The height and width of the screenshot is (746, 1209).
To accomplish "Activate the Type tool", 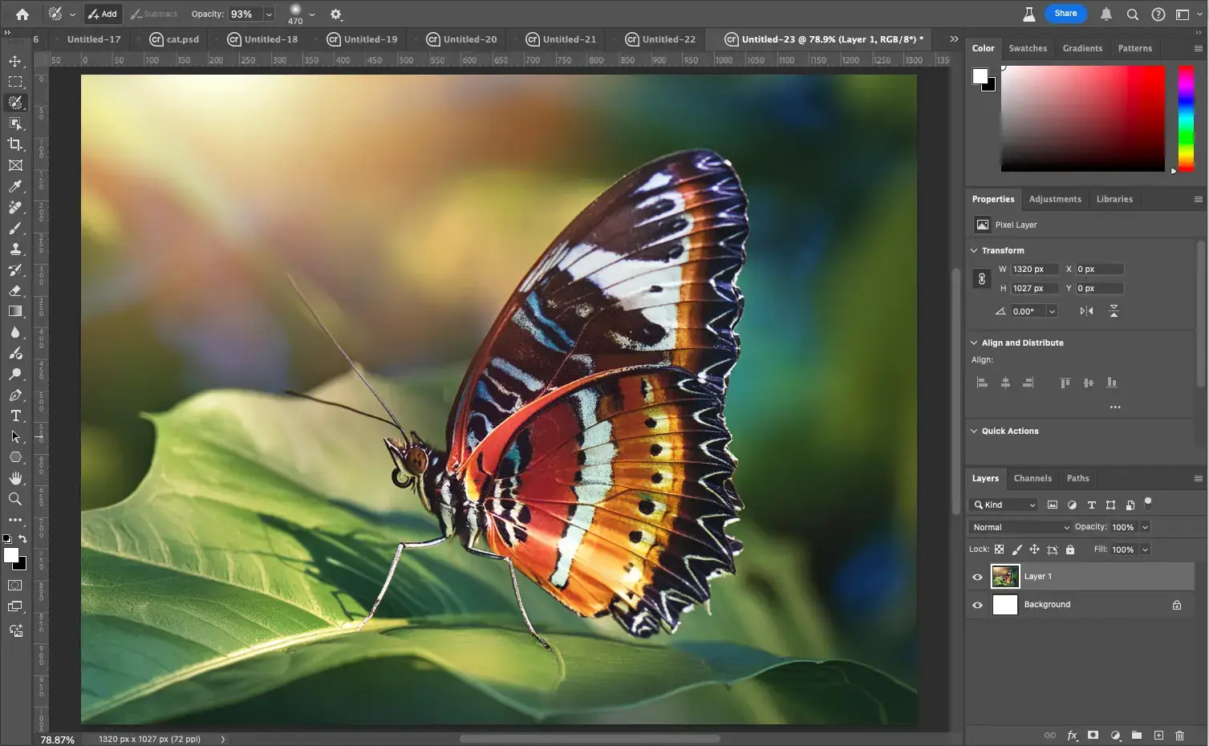I will pos(15,416).
